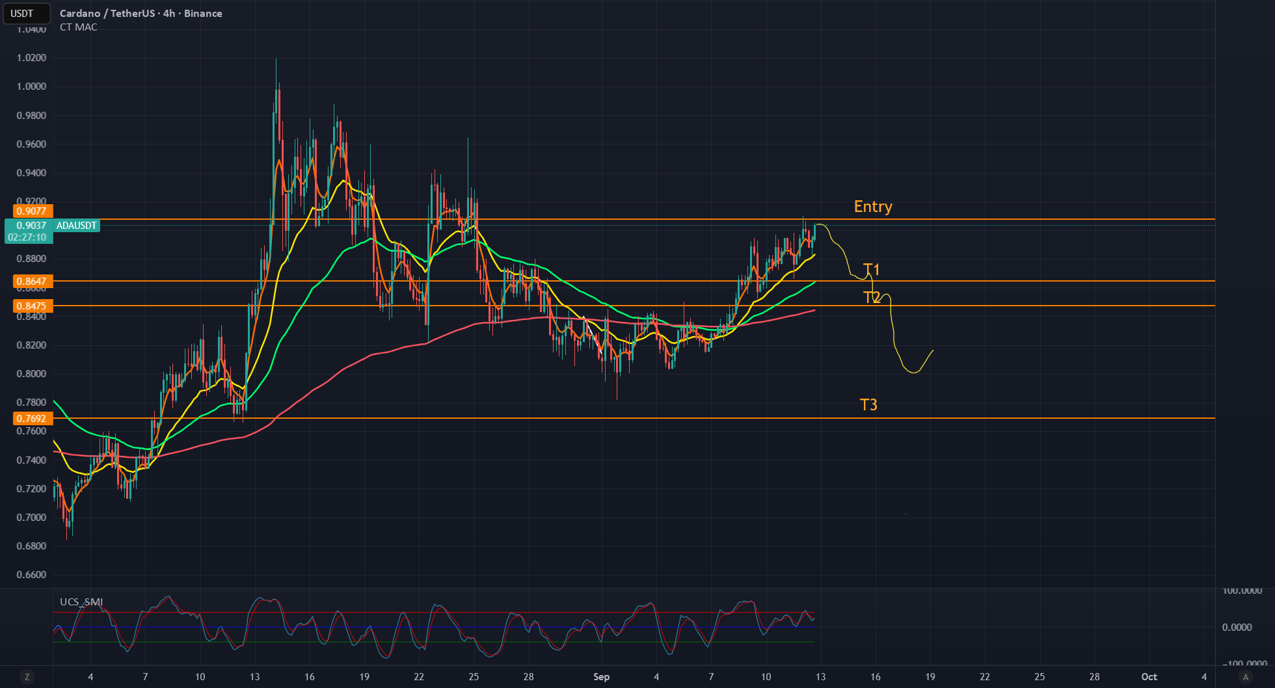Click the 1.0000 price scale level
The width and height of the screenshot is (1275, 688).
pyautogui.click(x=32, y=86)
